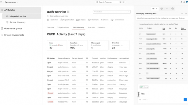Click the chat input containing Test
The height and width of the screenshot is (105, 188).
[x=163, y=94]
